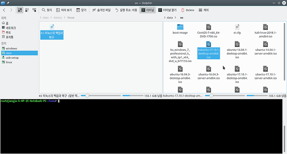287x154 pixels.
Task: Expand the chevron before os breadcrumb
Action: pos(175,17)
